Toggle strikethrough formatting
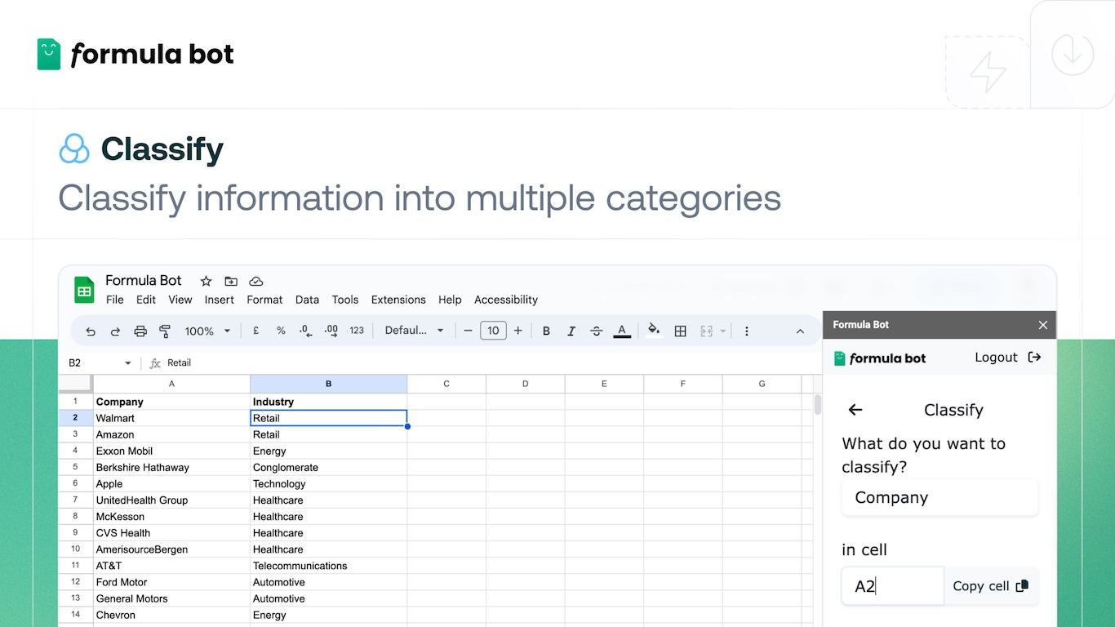 coord(597,331)
